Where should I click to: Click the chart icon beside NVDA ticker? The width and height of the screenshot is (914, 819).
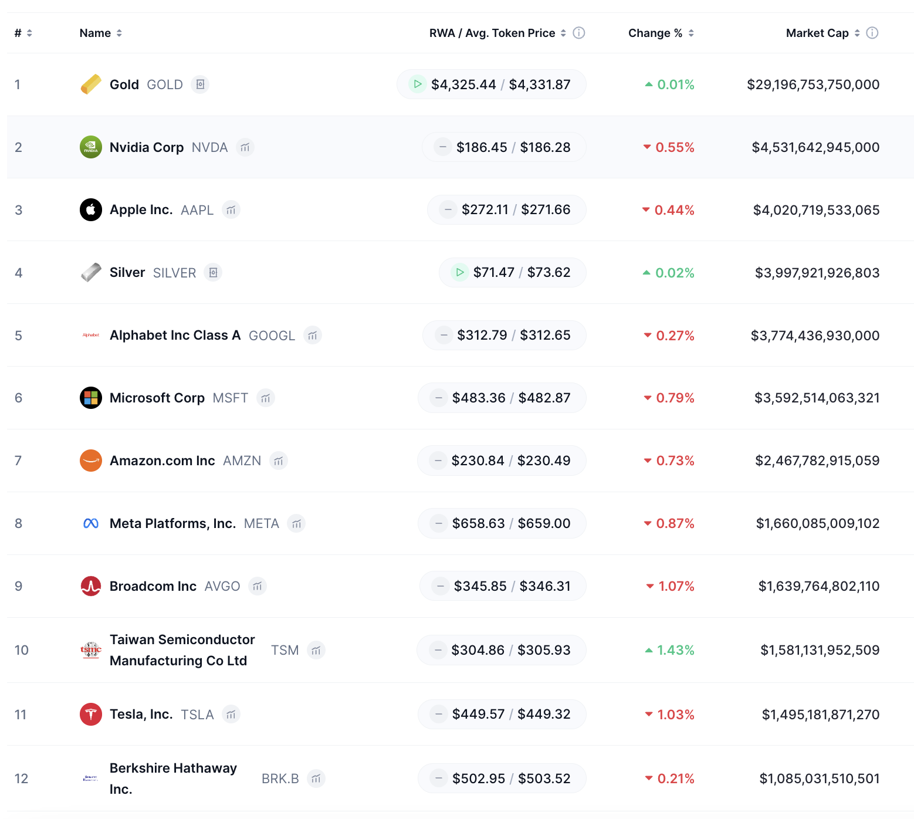pos(245,147)
